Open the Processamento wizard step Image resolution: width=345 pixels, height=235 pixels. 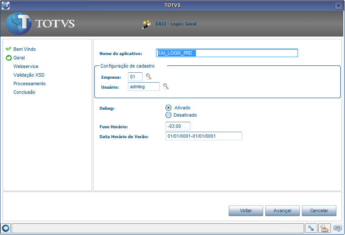29,83
